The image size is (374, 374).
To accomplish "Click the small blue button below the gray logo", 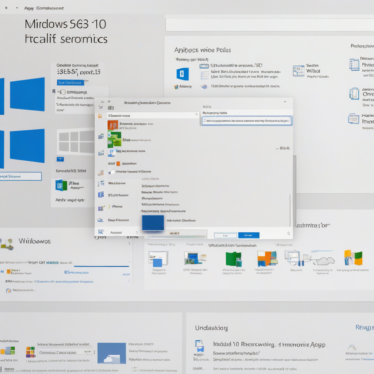I will tap(60, 159).
